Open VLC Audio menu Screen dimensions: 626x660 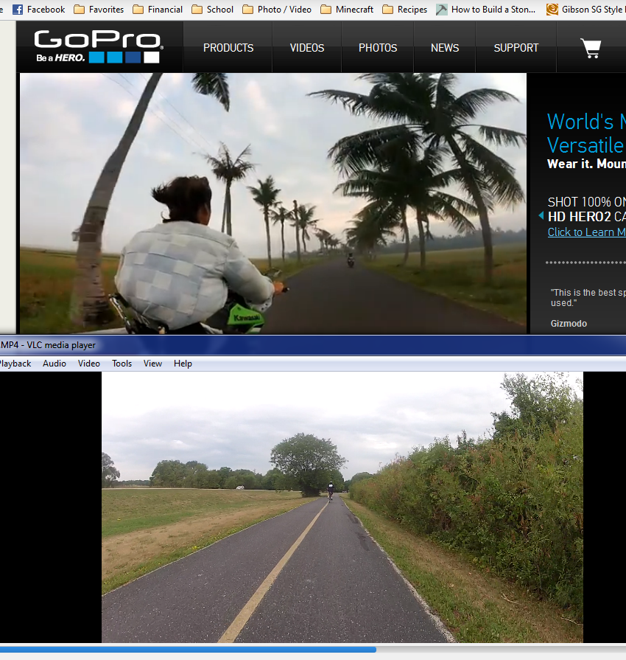tap(54, 364)
